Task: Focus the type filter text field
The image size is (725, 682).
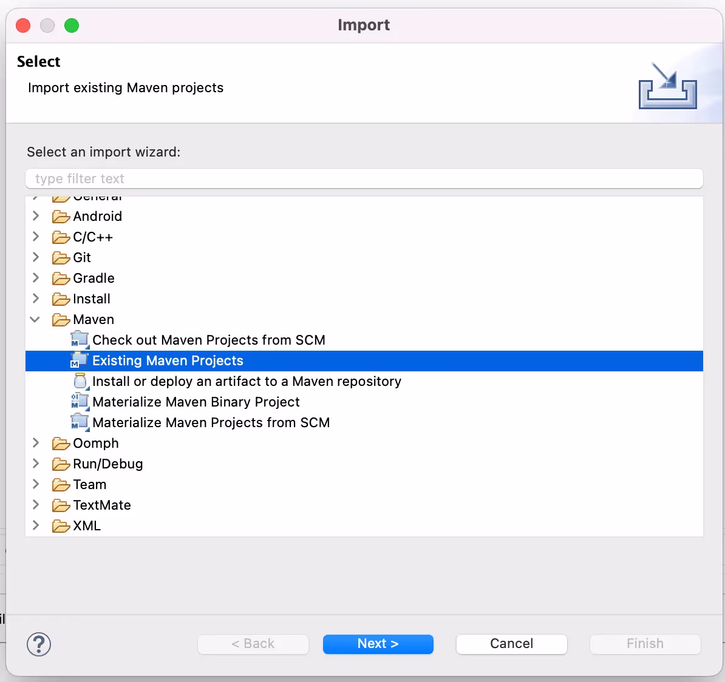Action: (x=364, y=178)
